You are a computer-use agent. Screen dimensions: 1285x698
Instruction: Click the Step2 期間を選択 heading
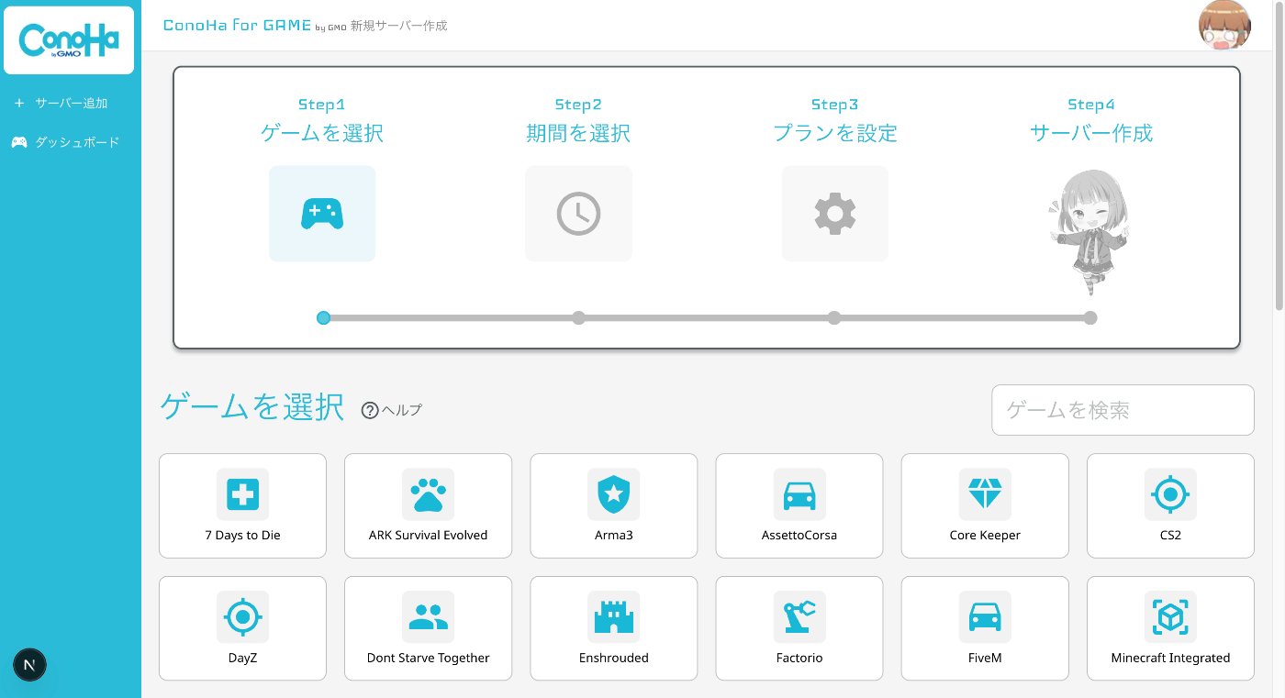coord(578,133)
